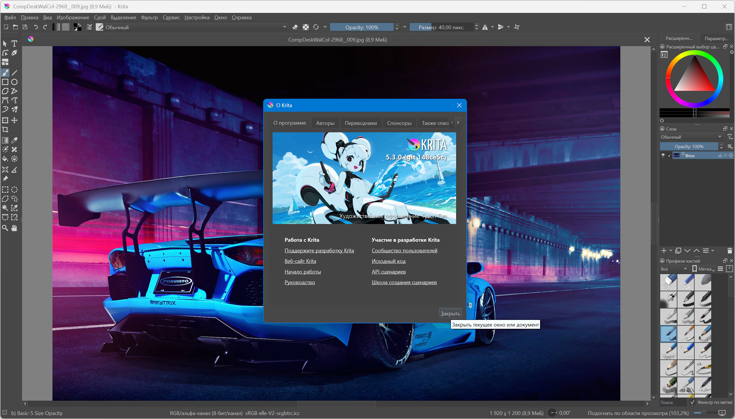Activate the Eraser mode icon
This screenshot has width=735, height=419.
(x=295, y=27)
